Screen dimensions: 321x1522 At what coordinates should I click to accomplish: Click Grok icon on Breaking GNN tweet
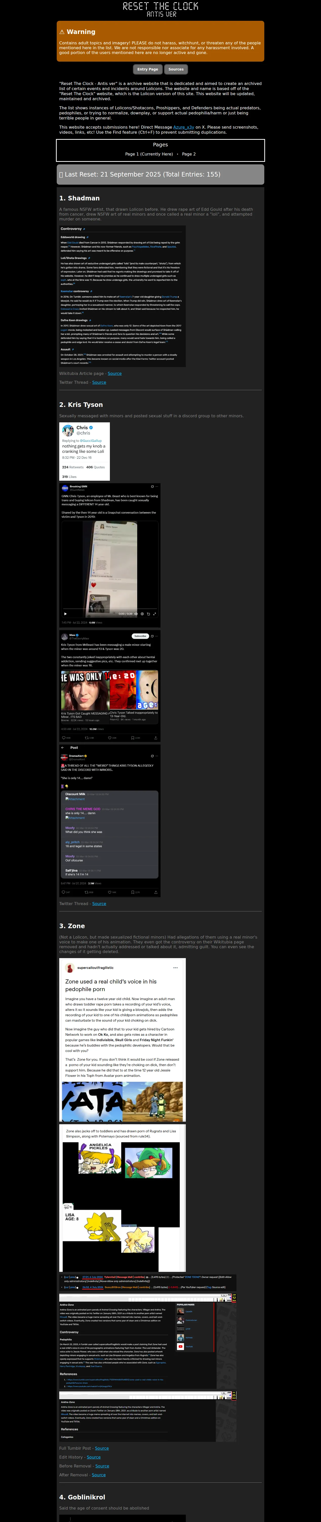[152, 487]
